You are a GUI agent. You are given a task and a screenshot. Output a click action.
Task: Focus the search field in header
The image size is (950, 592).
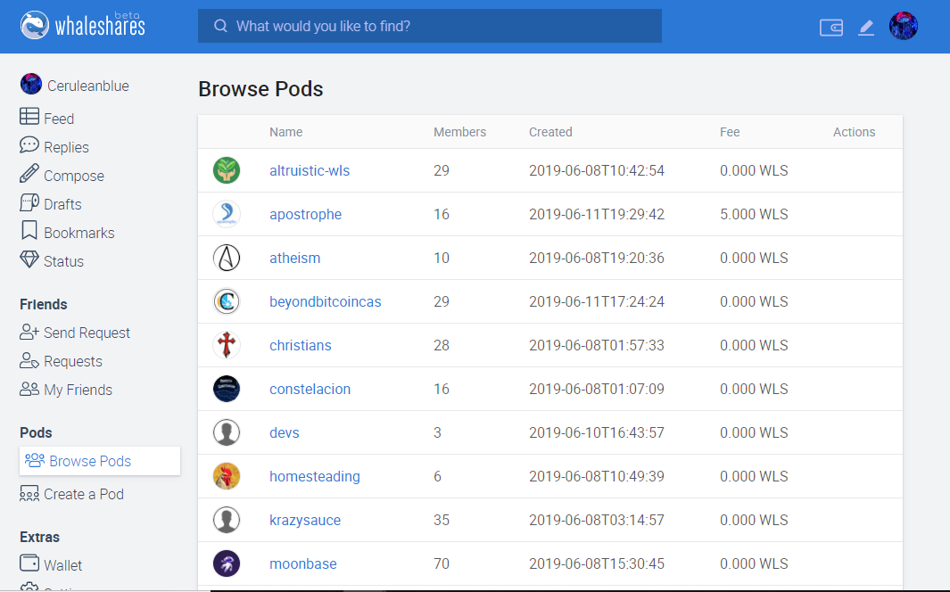[430, 26]
